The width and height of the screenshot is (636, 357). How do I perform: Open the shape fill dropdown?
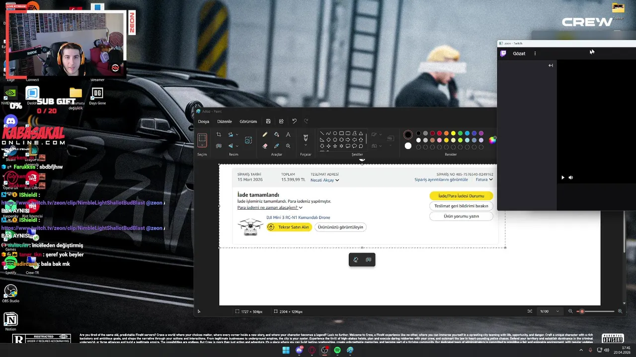pos(380,146)
